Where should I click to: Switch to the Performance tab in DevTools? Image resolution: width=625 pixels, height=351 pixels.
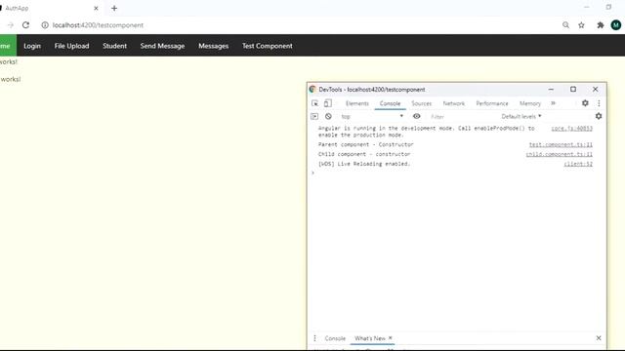click(492, 103)
